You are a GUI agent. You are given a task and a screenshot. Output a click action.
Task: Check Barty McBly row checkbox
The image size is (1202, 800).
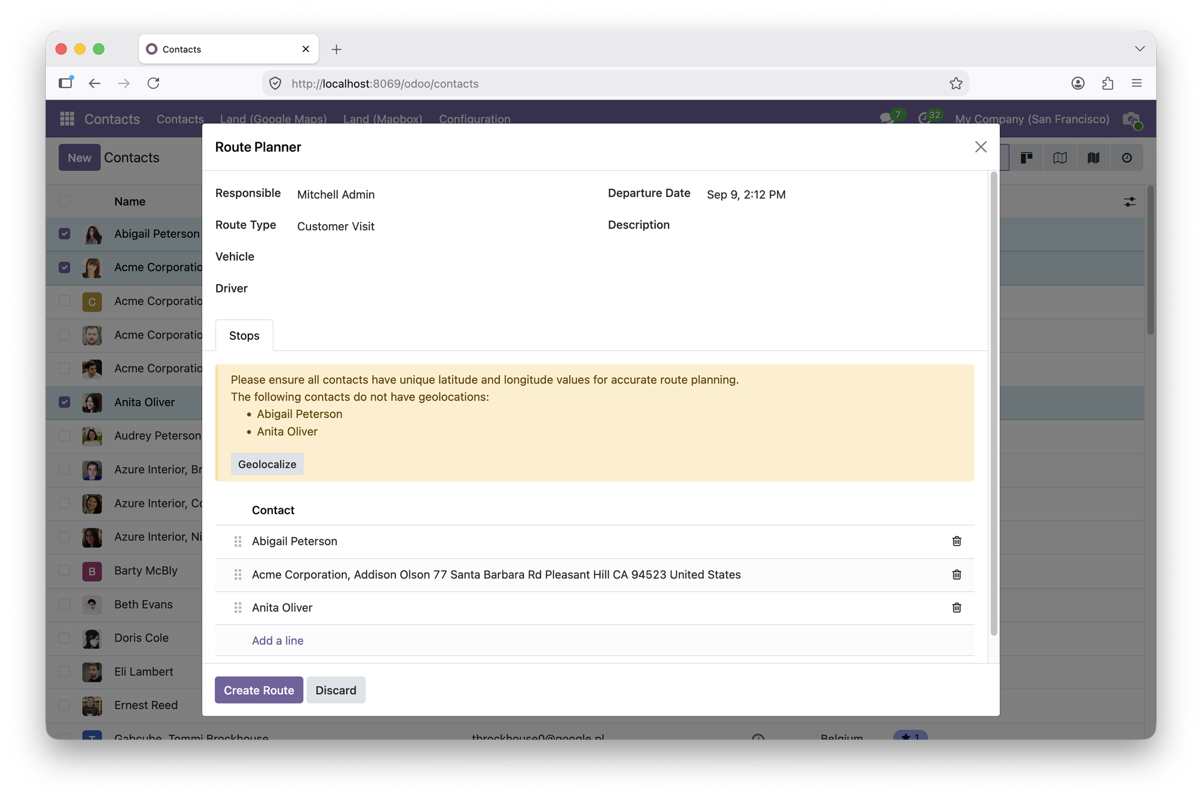[64, 570]
